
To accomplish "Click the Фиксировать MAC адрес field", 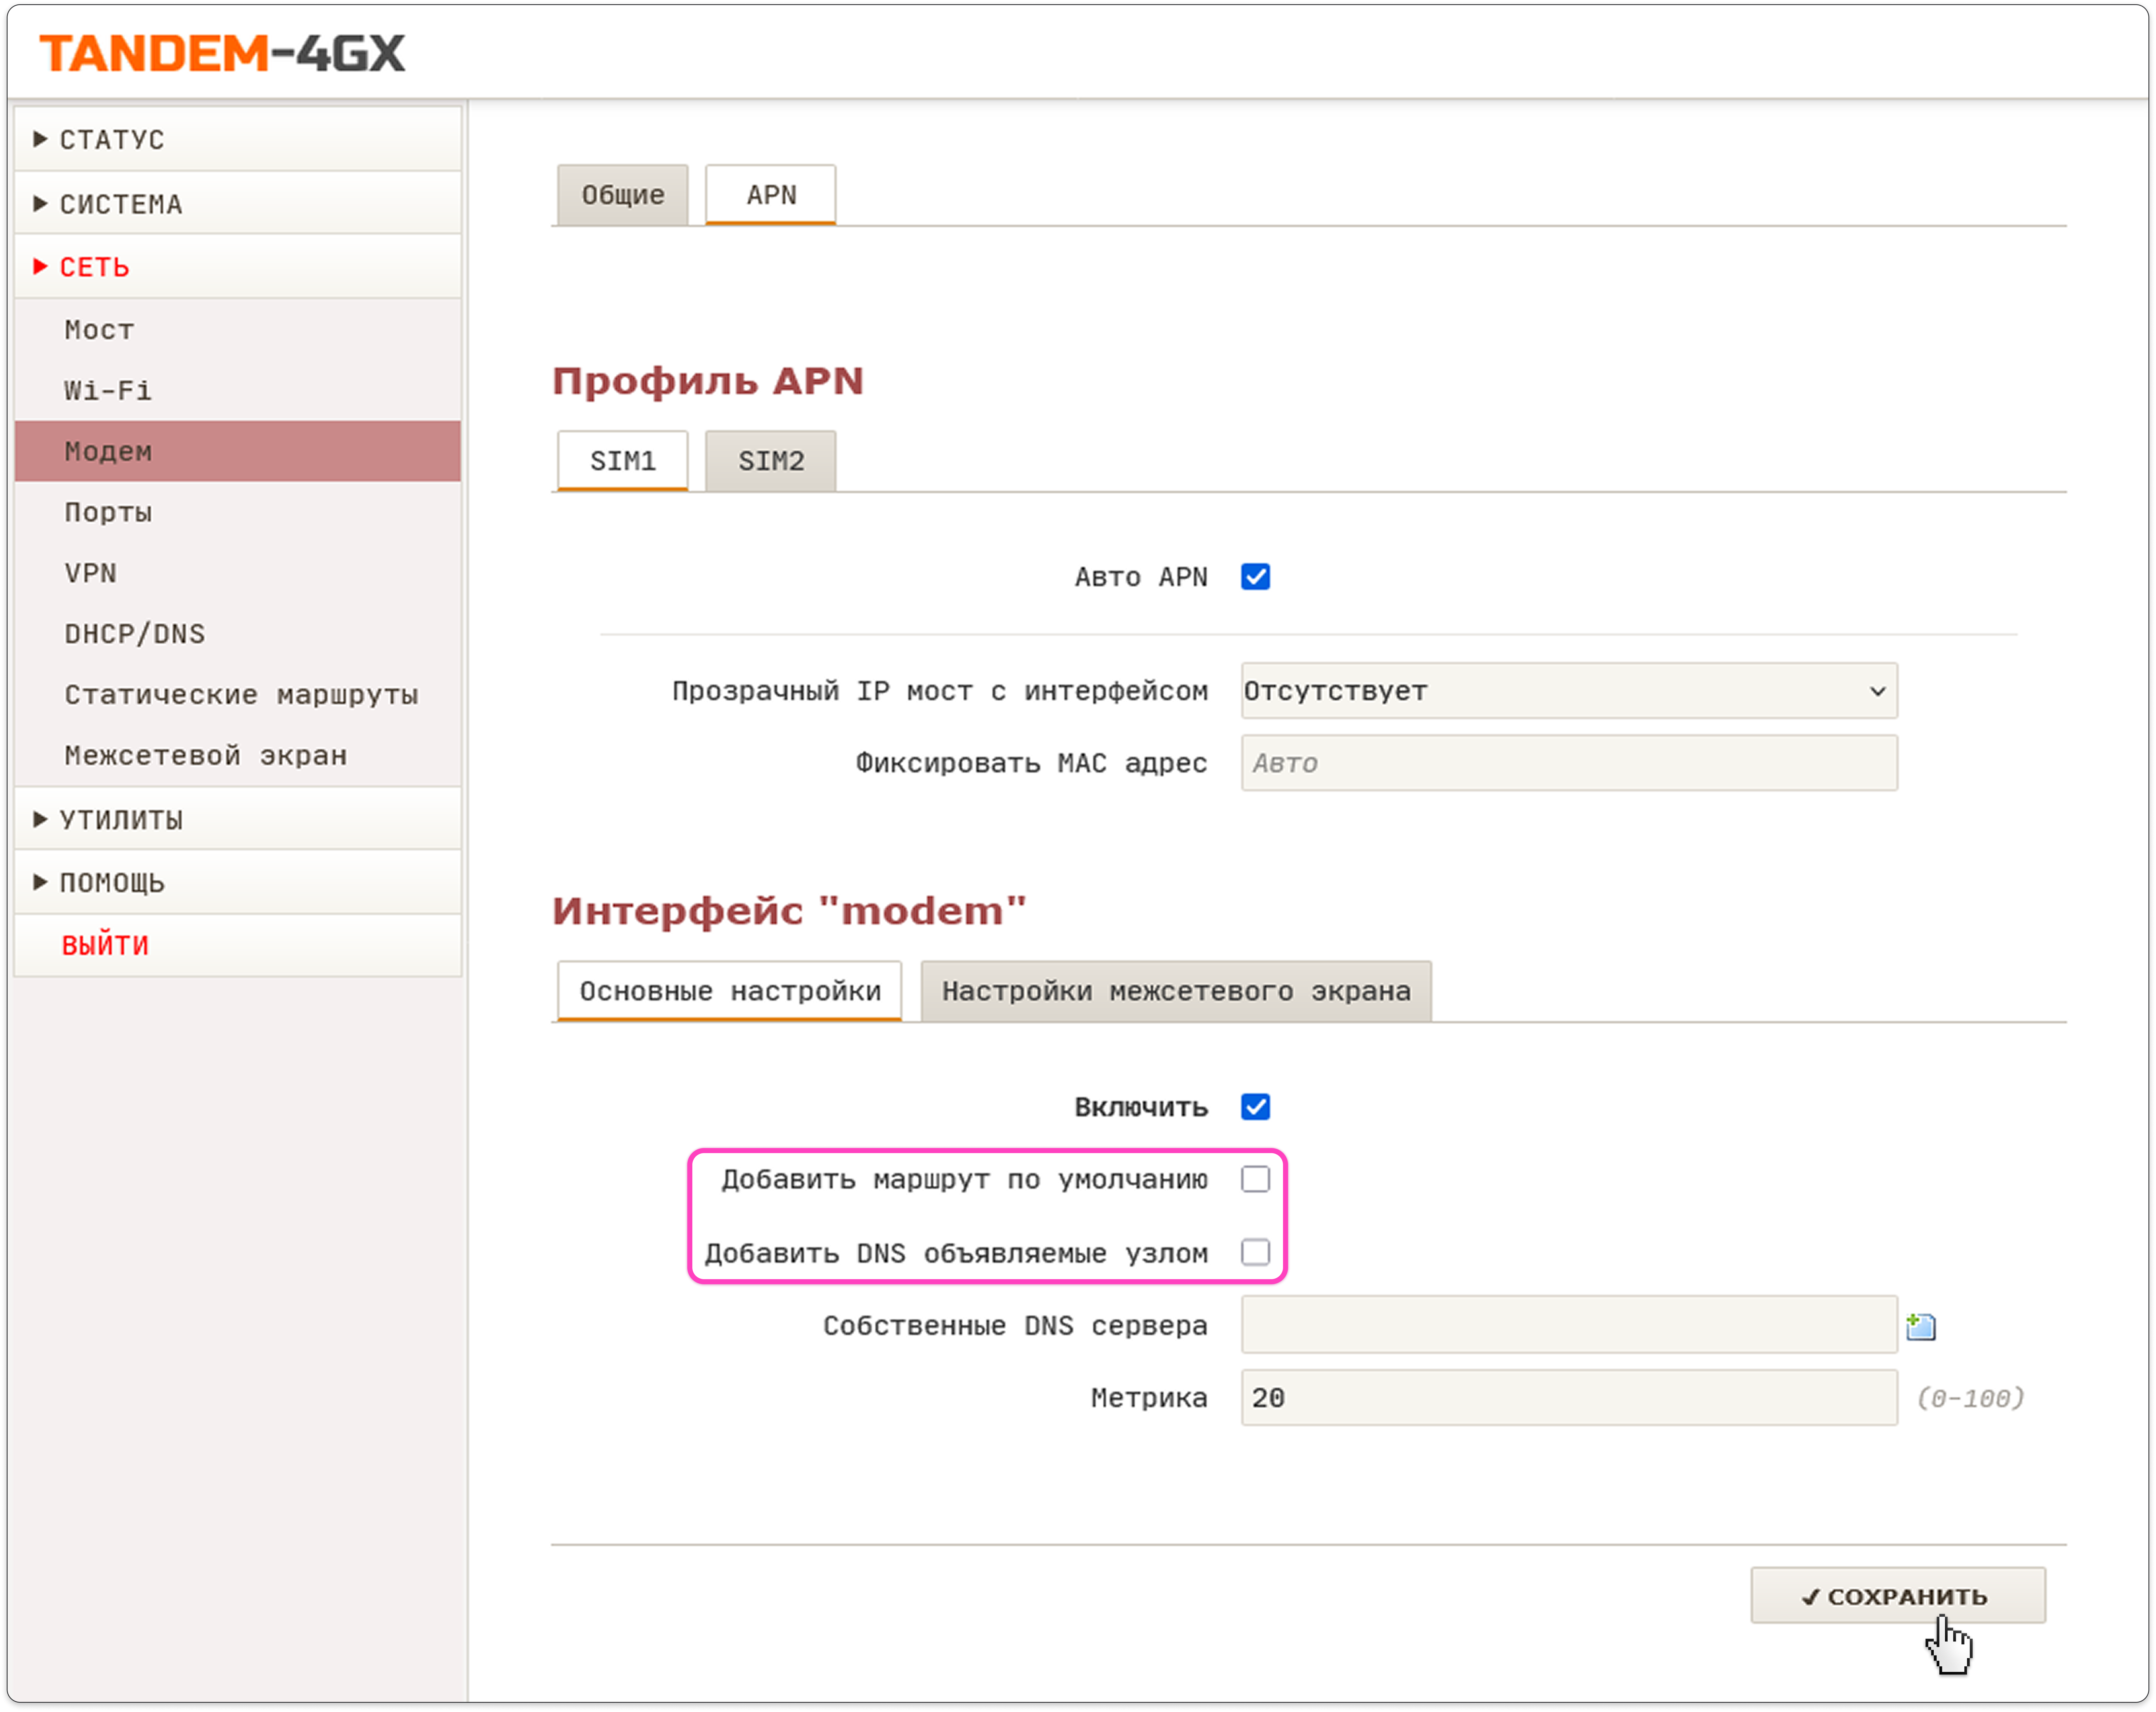I will pyautogui.click(x=1568, y=763).
